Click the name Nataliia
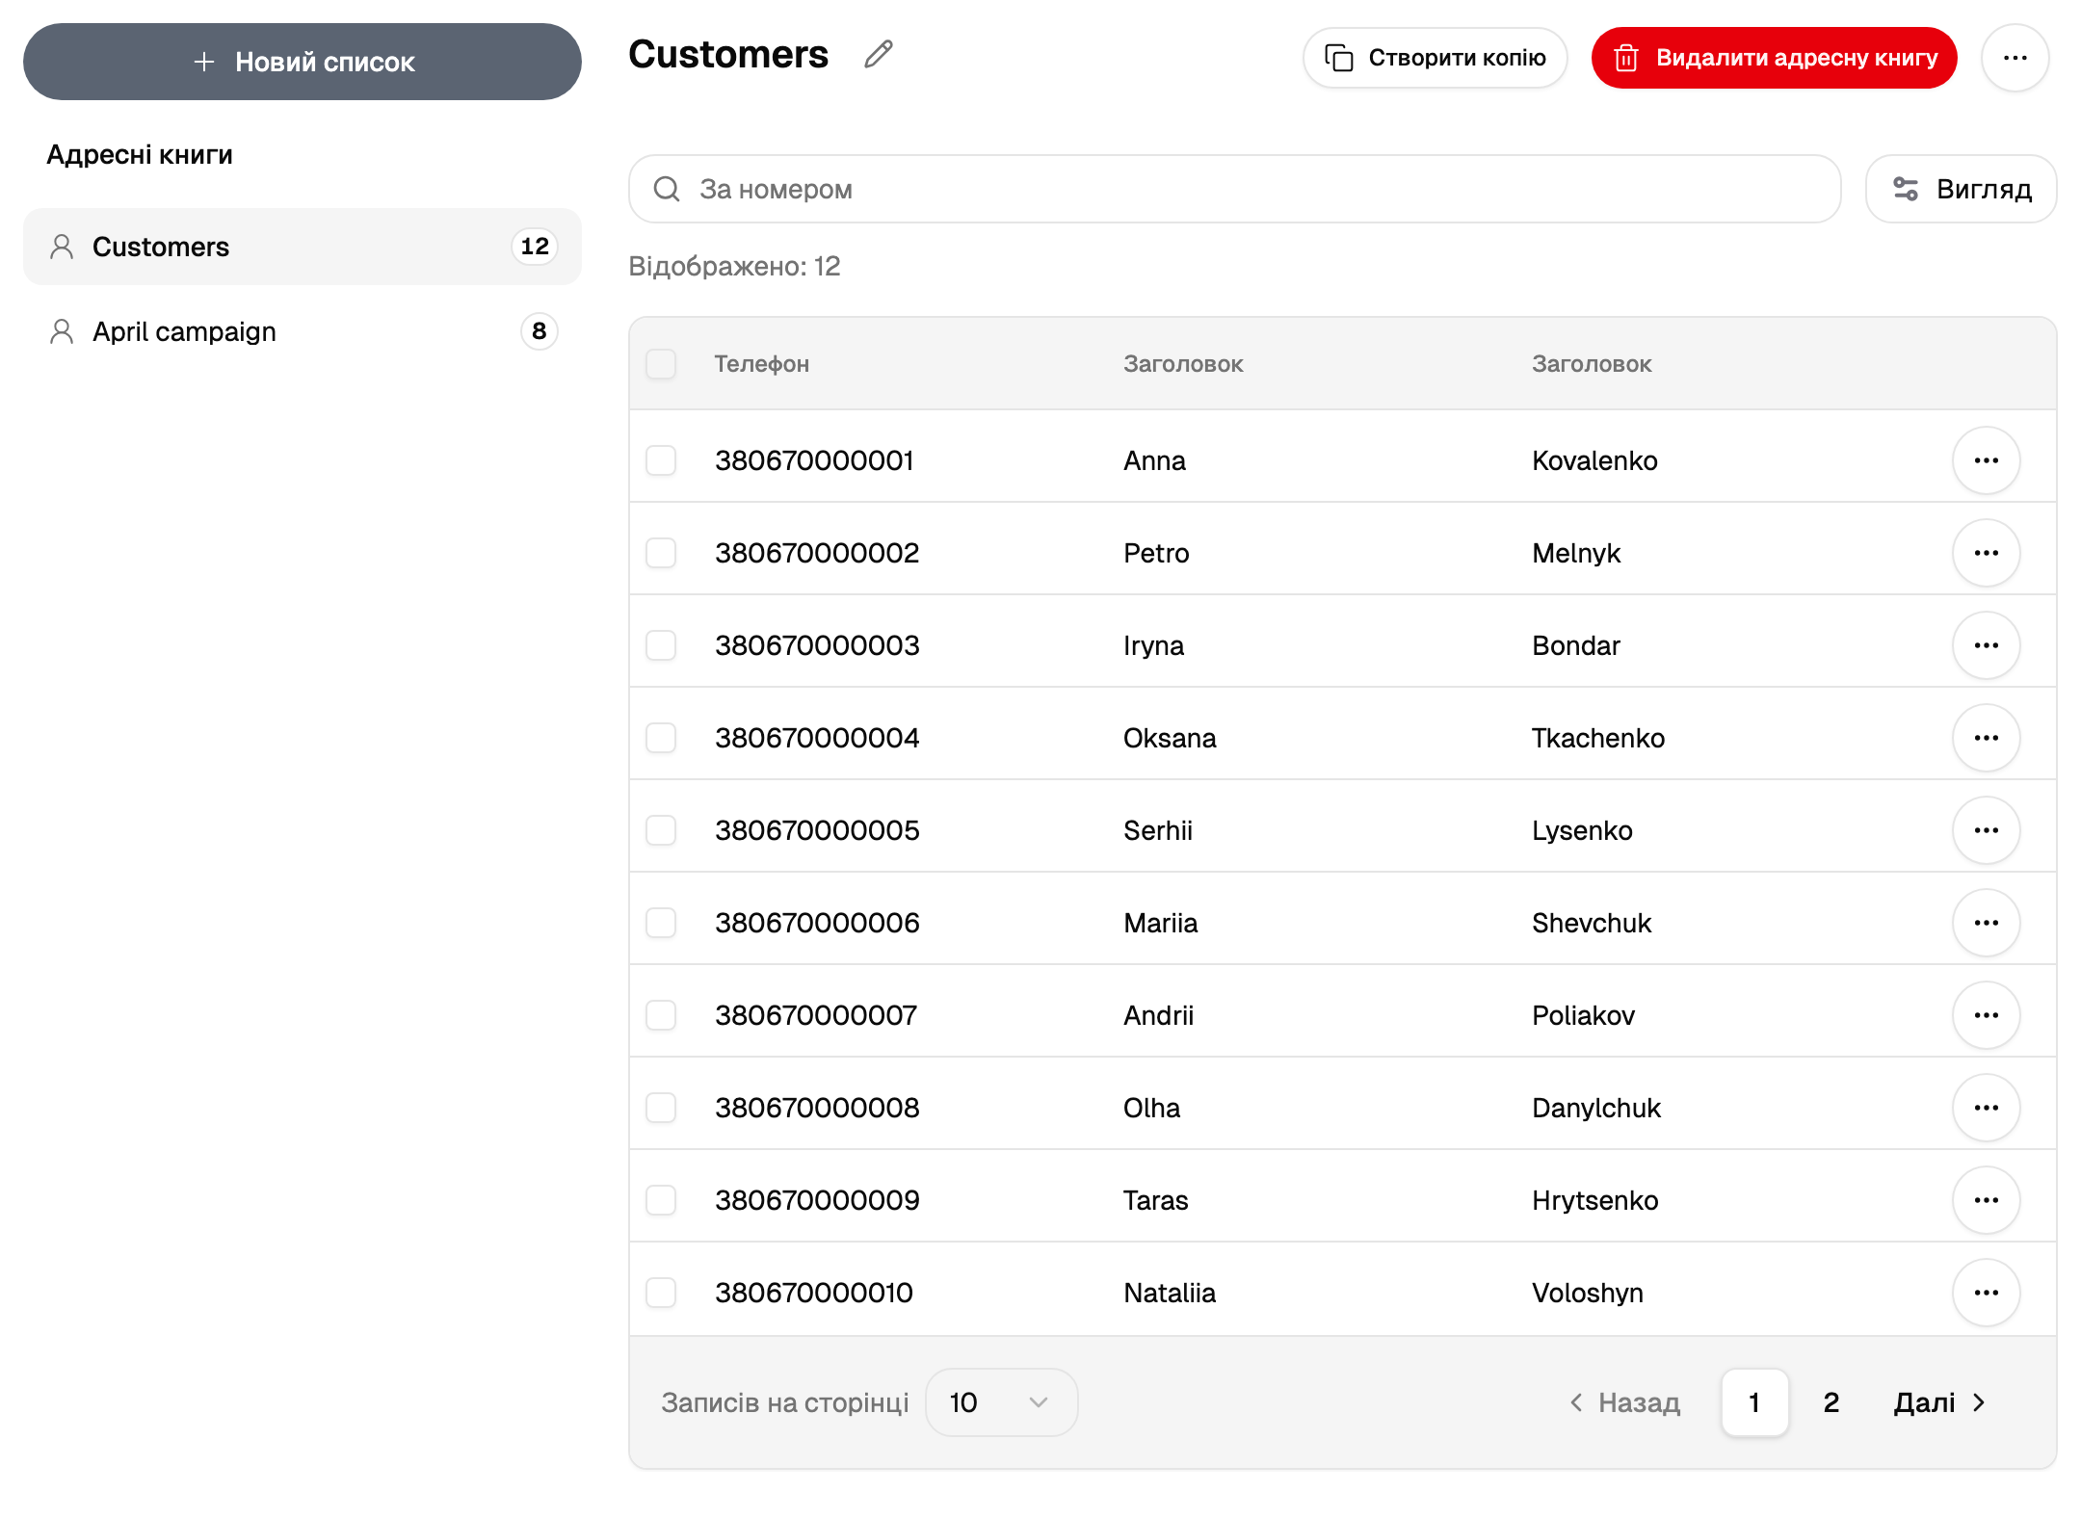Viewport: 2081px width, 1518px height. click(x=1170, y=1293)
